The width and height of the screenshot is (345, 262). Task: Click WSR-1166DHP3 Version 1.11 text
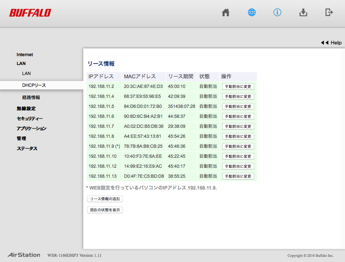coord(74,255)
